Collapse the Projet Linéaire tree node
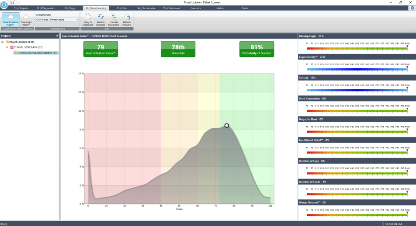 [x=2, y=42]
